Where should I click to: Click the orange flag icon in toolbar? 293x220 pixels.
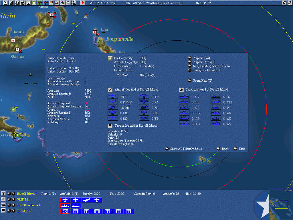coord(51,3)
